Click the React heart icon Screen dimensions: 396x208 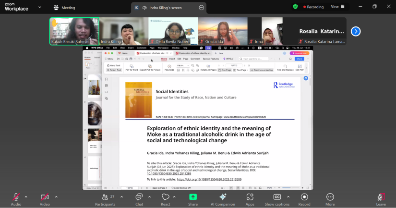pyautogui.click(x=166, y=197)
